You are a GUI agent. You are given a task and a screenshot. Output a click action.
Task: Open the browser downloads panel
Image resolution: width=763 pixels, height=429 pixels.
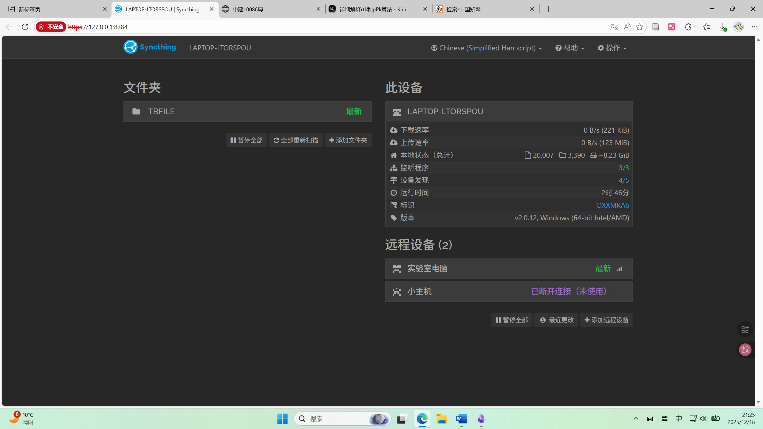coord(723,27)
